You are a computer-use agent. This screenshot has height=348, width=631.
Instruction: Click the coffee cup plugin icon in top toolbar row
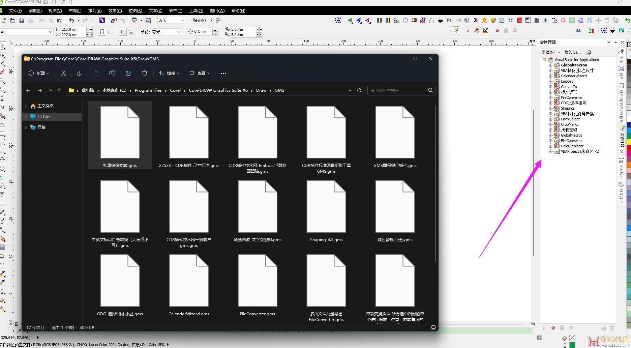point(440,21)
